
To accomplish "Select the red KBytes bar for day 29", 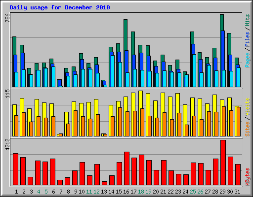I will pyautogui.click(x=223, y=163).
